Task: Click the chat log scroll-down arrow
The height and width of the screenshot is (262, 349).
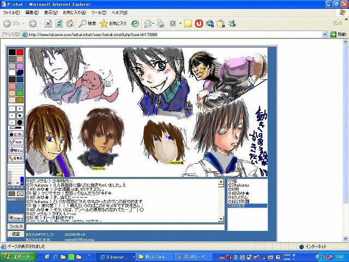Action: pyautogui.click(x=221, y=219)
